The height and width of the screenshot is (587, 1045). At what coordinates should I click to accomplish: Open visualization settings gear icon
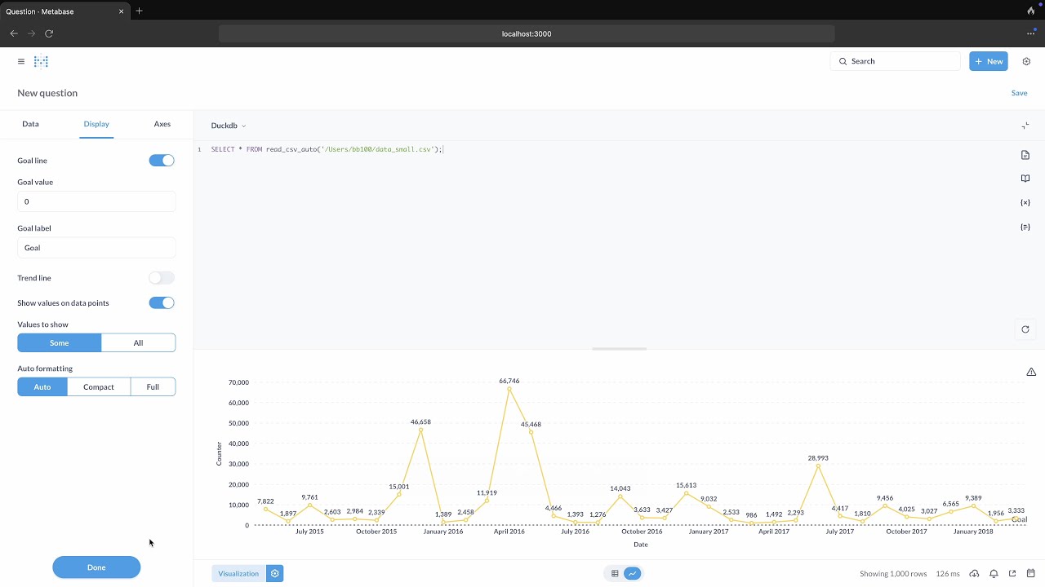pos(275,574)
